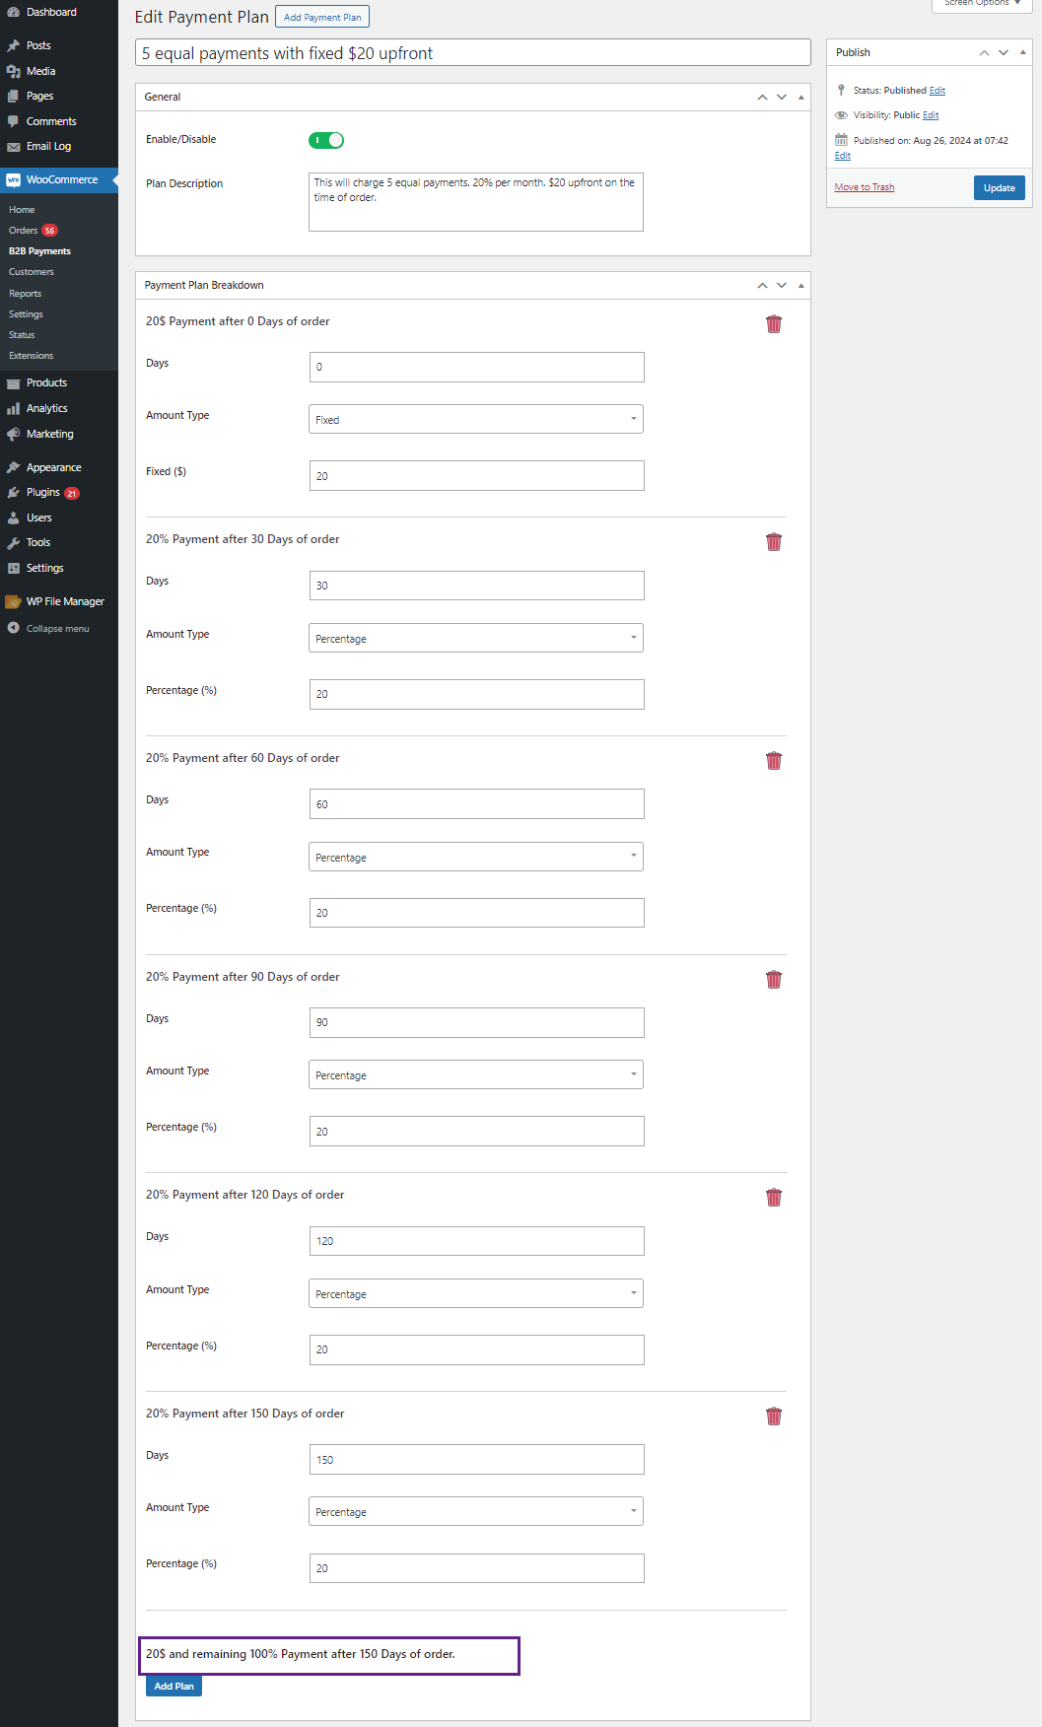
Task: Collapse the Payment Plan Breakdown panel
Action: point(800,286)
